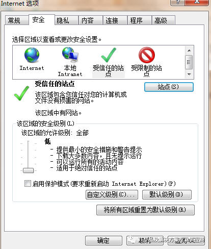Click the 站点(S) button
This screenshot has width=211, height=249.
(x=169, y=87)
